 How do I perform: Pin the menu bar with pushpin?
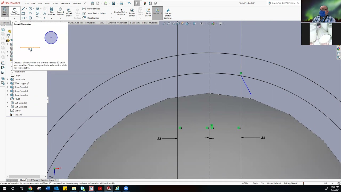[85, 3]
